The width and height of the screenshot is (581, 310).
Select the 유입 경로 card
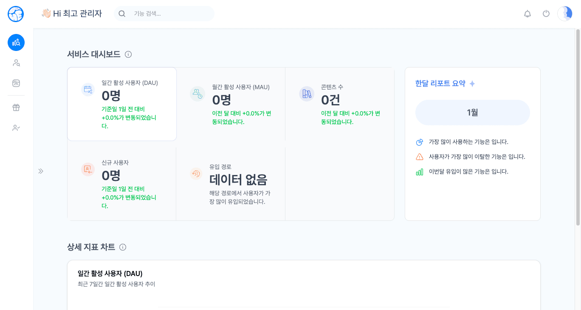click(x=231, y=184)
